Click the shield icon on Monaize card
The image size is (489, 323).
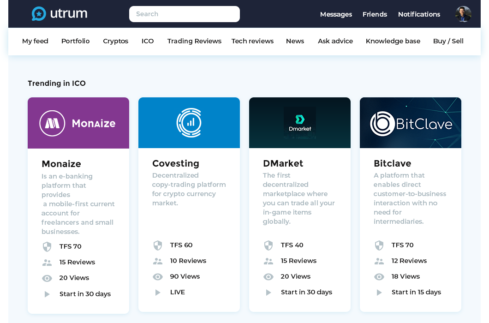point(47,246)
